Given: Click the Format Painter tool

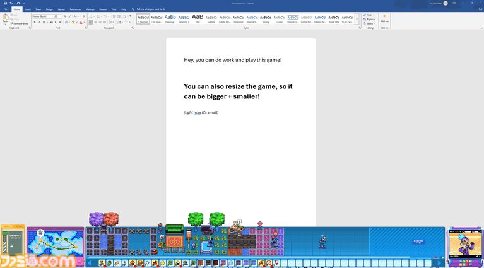Looking at the screenshot, I should pyautogui.click(x=20, y=23).
